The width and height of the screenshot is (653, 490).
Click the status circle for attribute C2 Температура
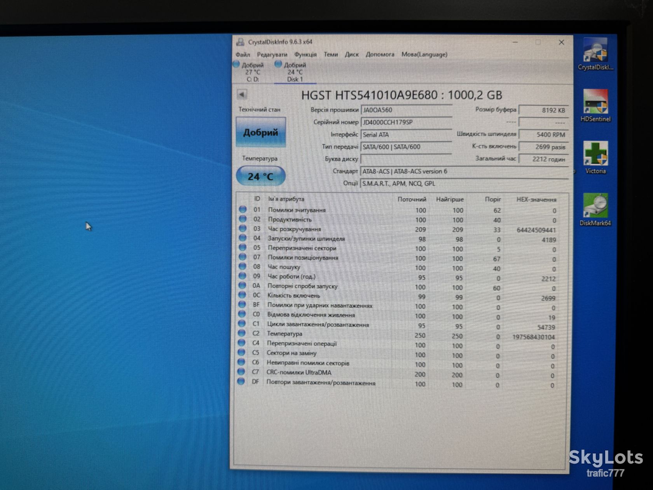point(242,333)
